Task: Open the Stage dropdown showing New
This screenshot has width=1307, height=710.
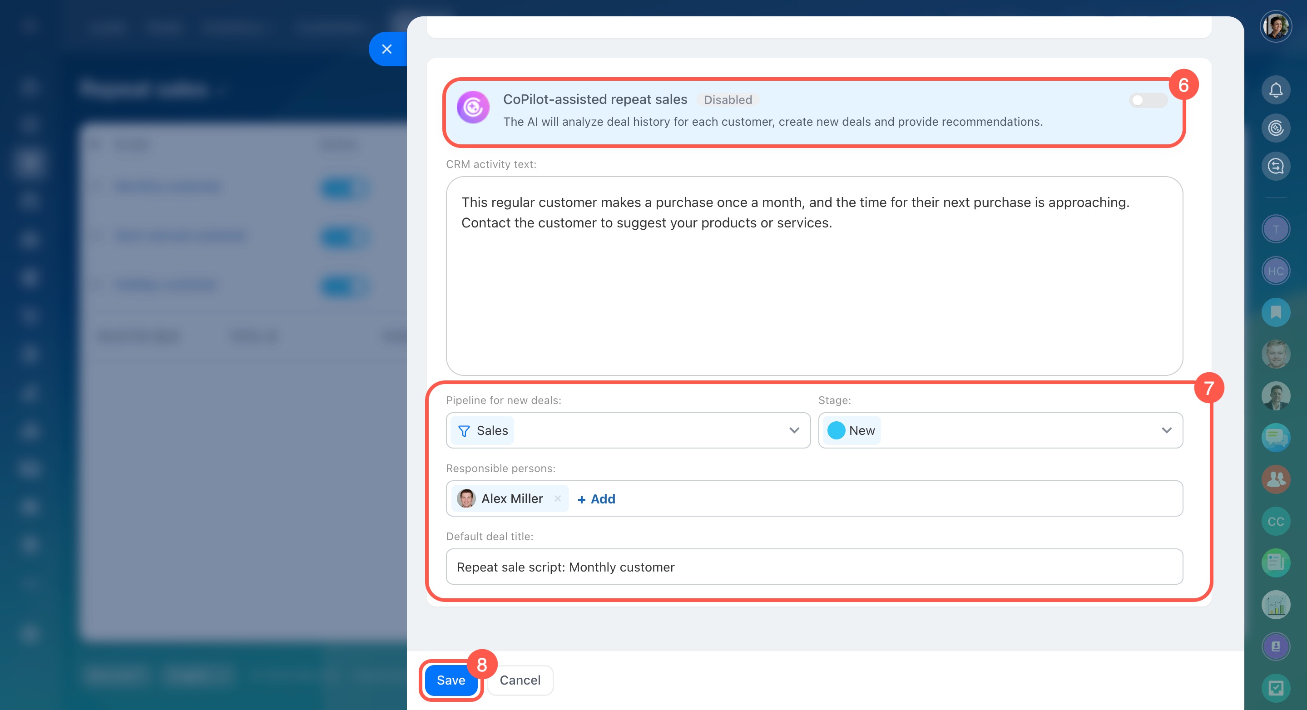Action: (x=1000, y=430)
